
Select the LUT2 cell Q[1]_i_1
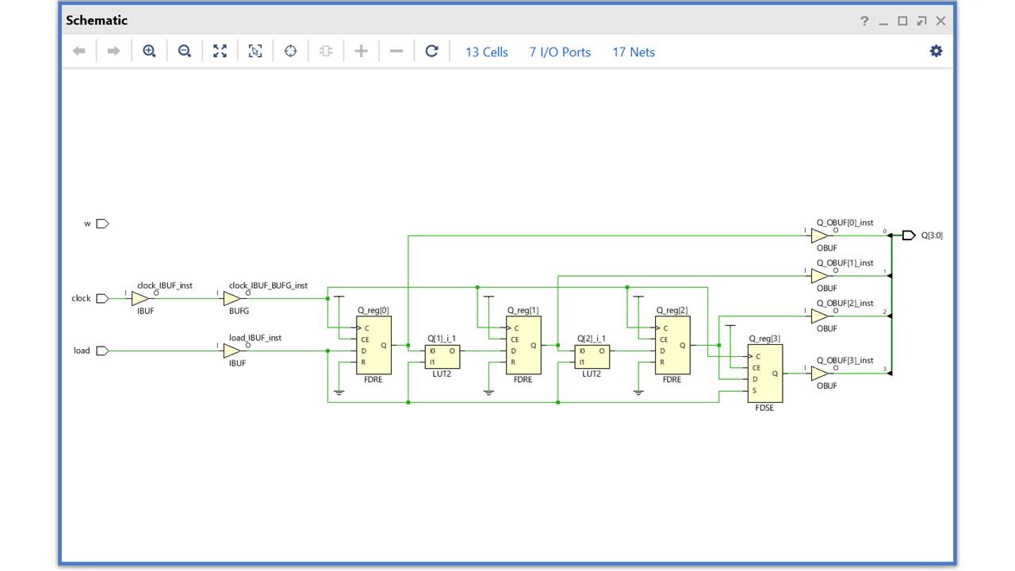(x=442, y=357)
